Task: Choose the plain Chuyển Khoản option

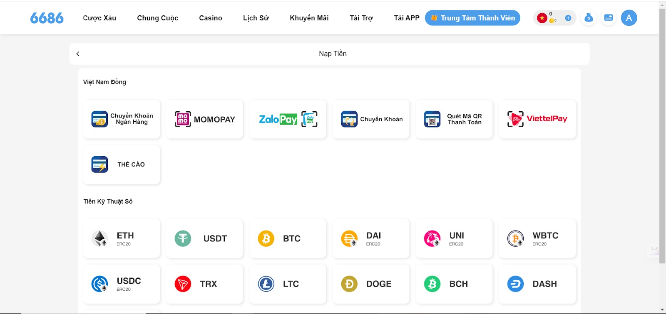Action: [x=371, y=119]
